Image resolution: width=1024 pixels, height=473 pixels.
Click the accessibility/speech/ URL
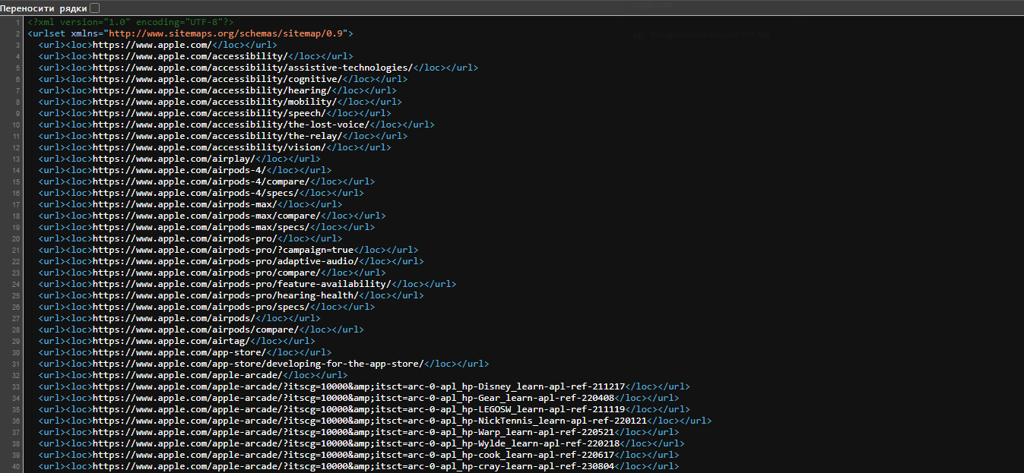click(209, 113)
